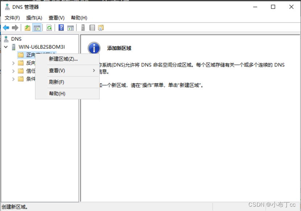Go back using the blue left arrow
301x211 pixels.
coord(6,28)
